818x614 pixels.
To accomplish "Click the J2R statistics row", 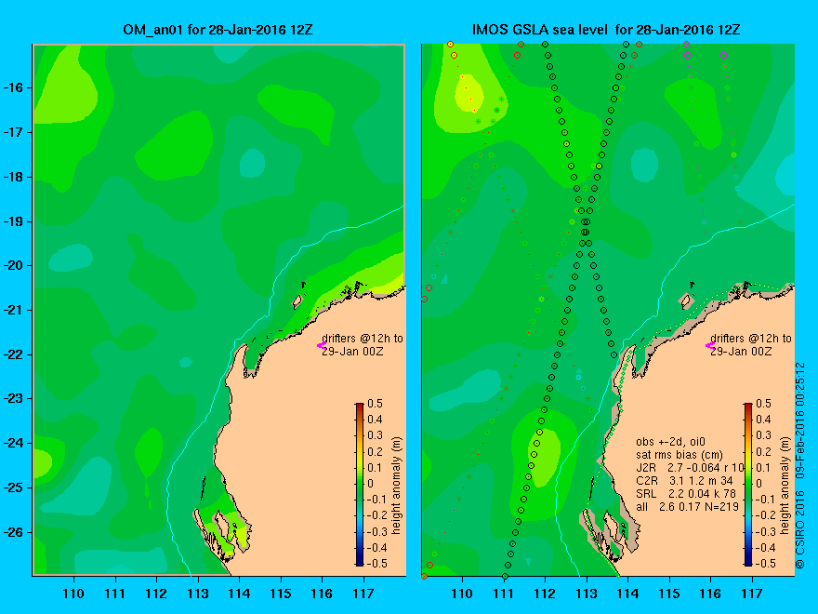I will (x=690, y=467).
